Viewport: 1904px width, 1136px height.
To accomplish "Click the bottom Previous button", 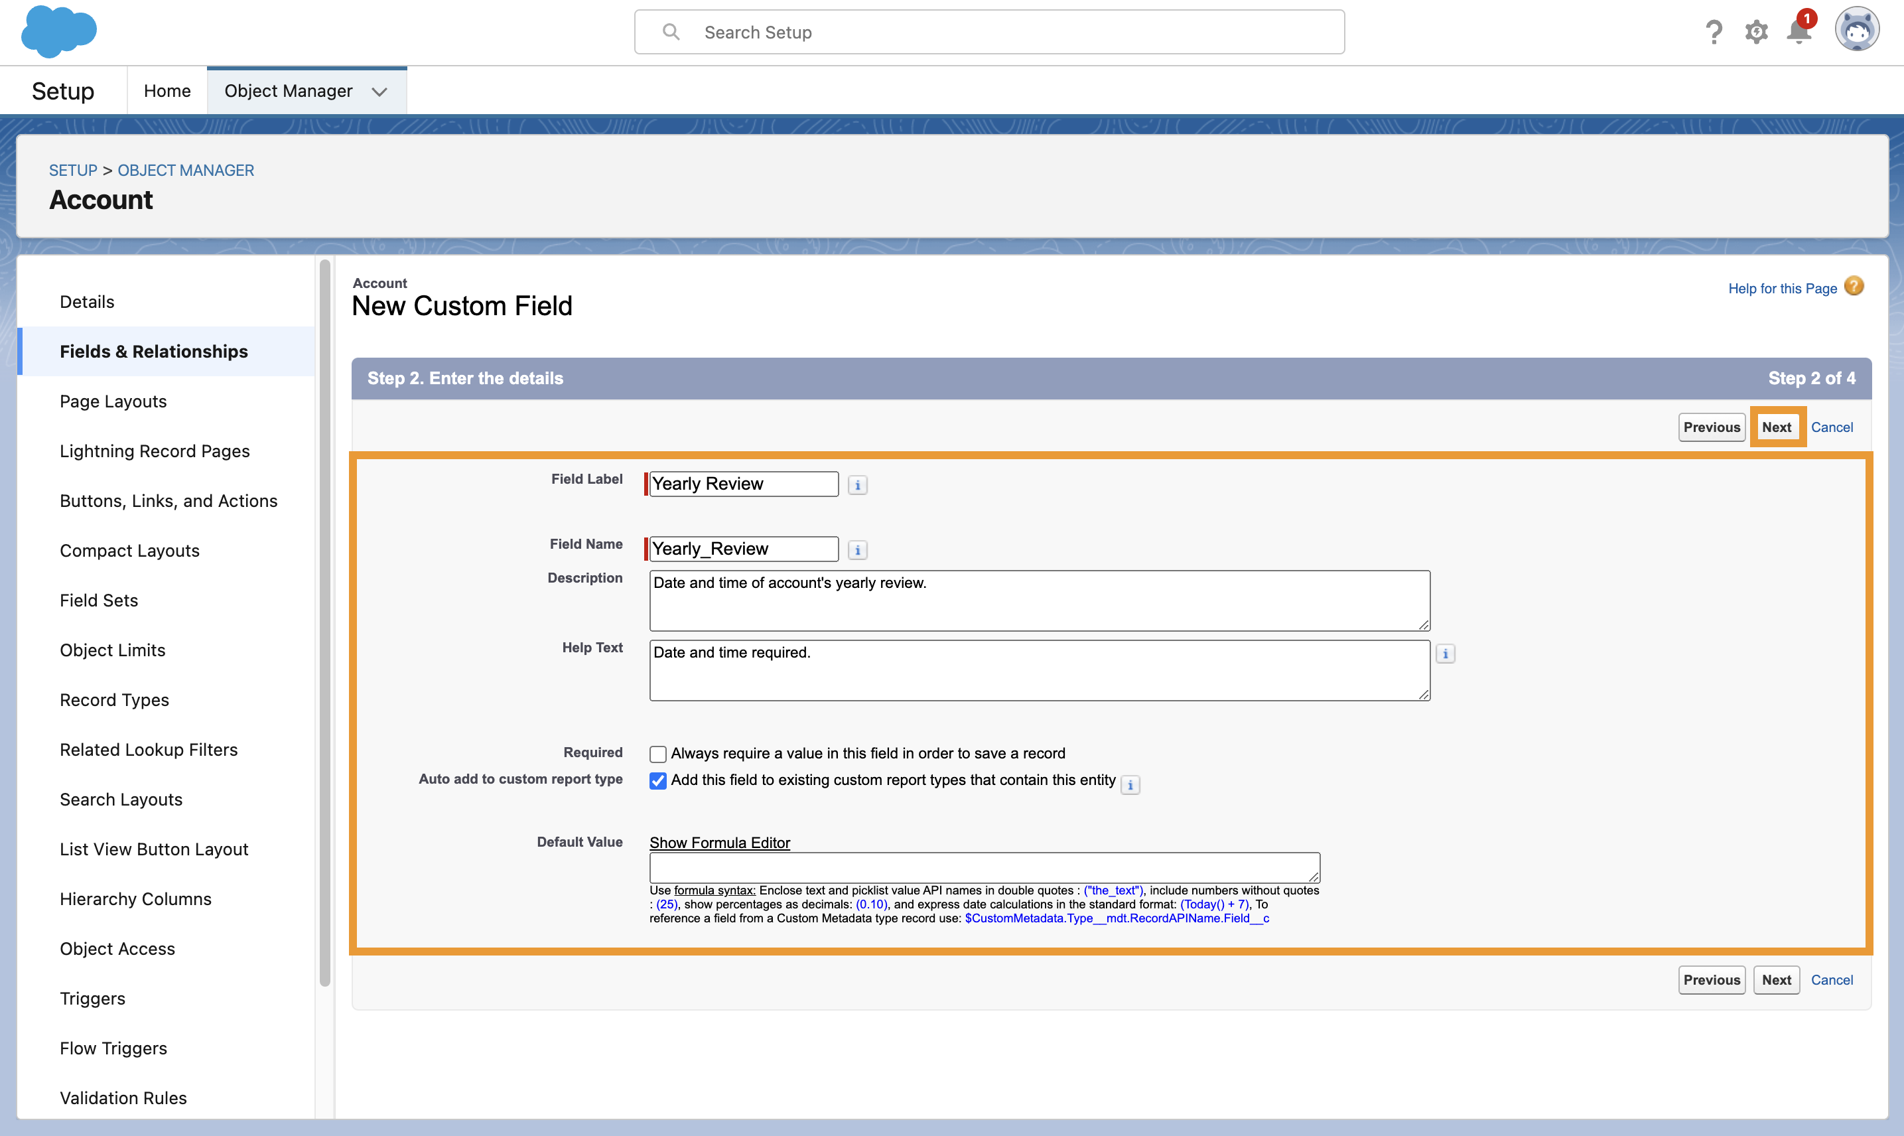I will click(x=1711, y=980).
